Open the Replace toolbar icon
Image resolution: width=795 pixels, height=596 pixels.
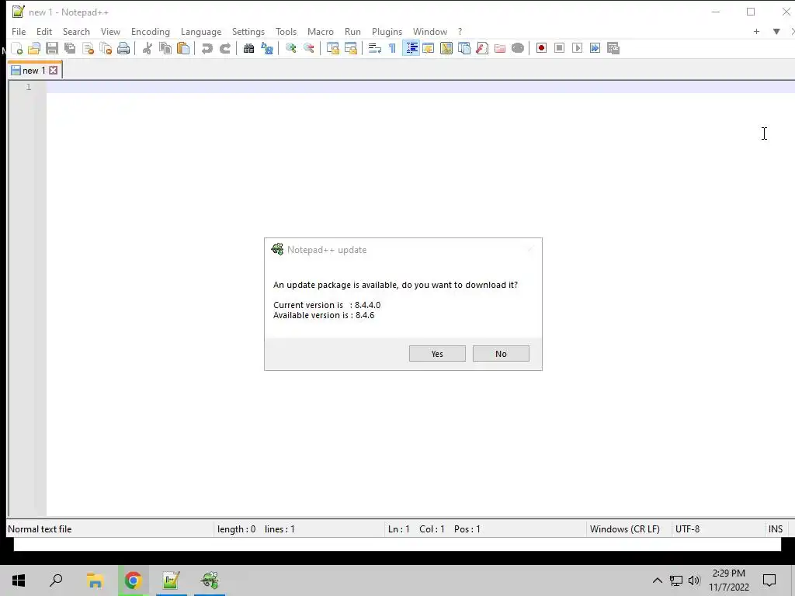pyautogui.click(x=267, y=48)
